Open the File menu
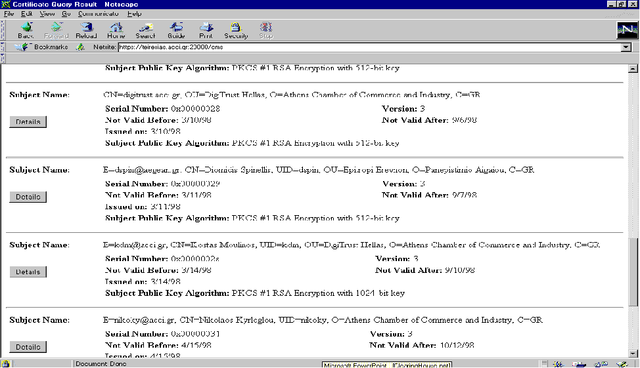This screenshot has width=640, height=368. [9, 14]
